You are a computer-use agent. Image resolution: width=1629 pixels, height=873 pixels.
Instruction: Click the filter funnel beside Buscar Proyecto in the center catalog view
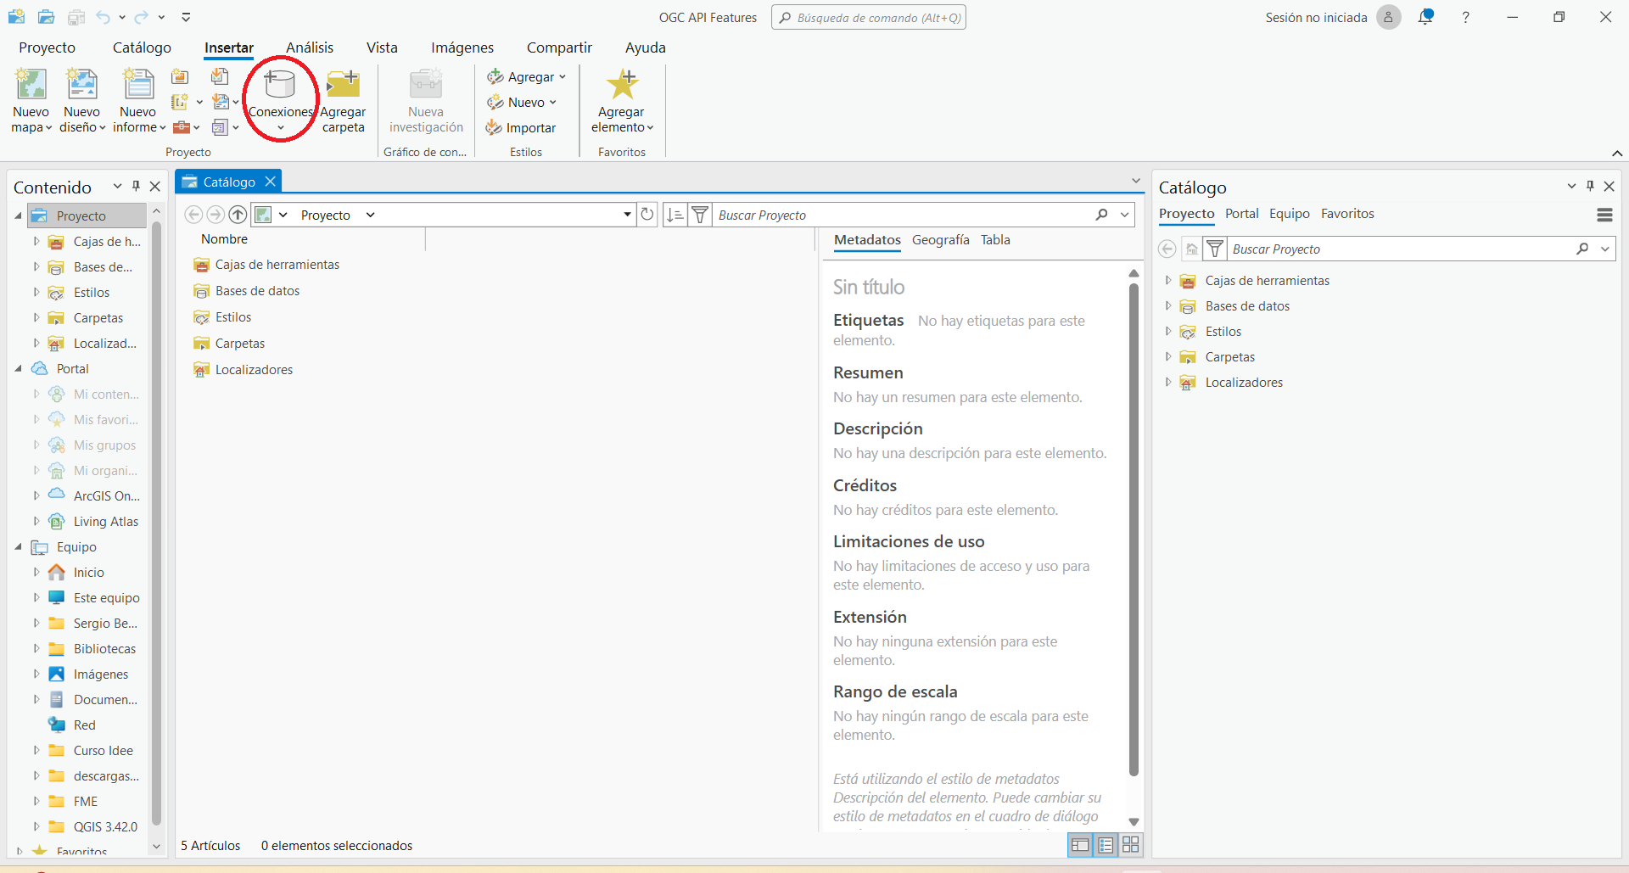700,215
